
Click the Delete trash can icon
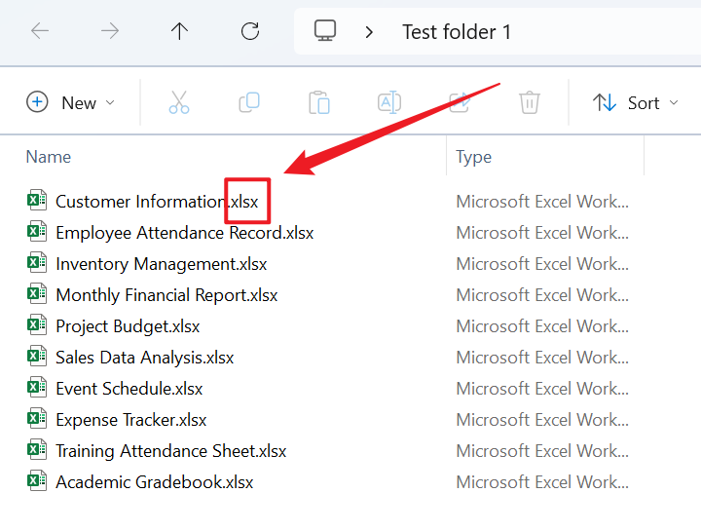[x=529, y=102]
